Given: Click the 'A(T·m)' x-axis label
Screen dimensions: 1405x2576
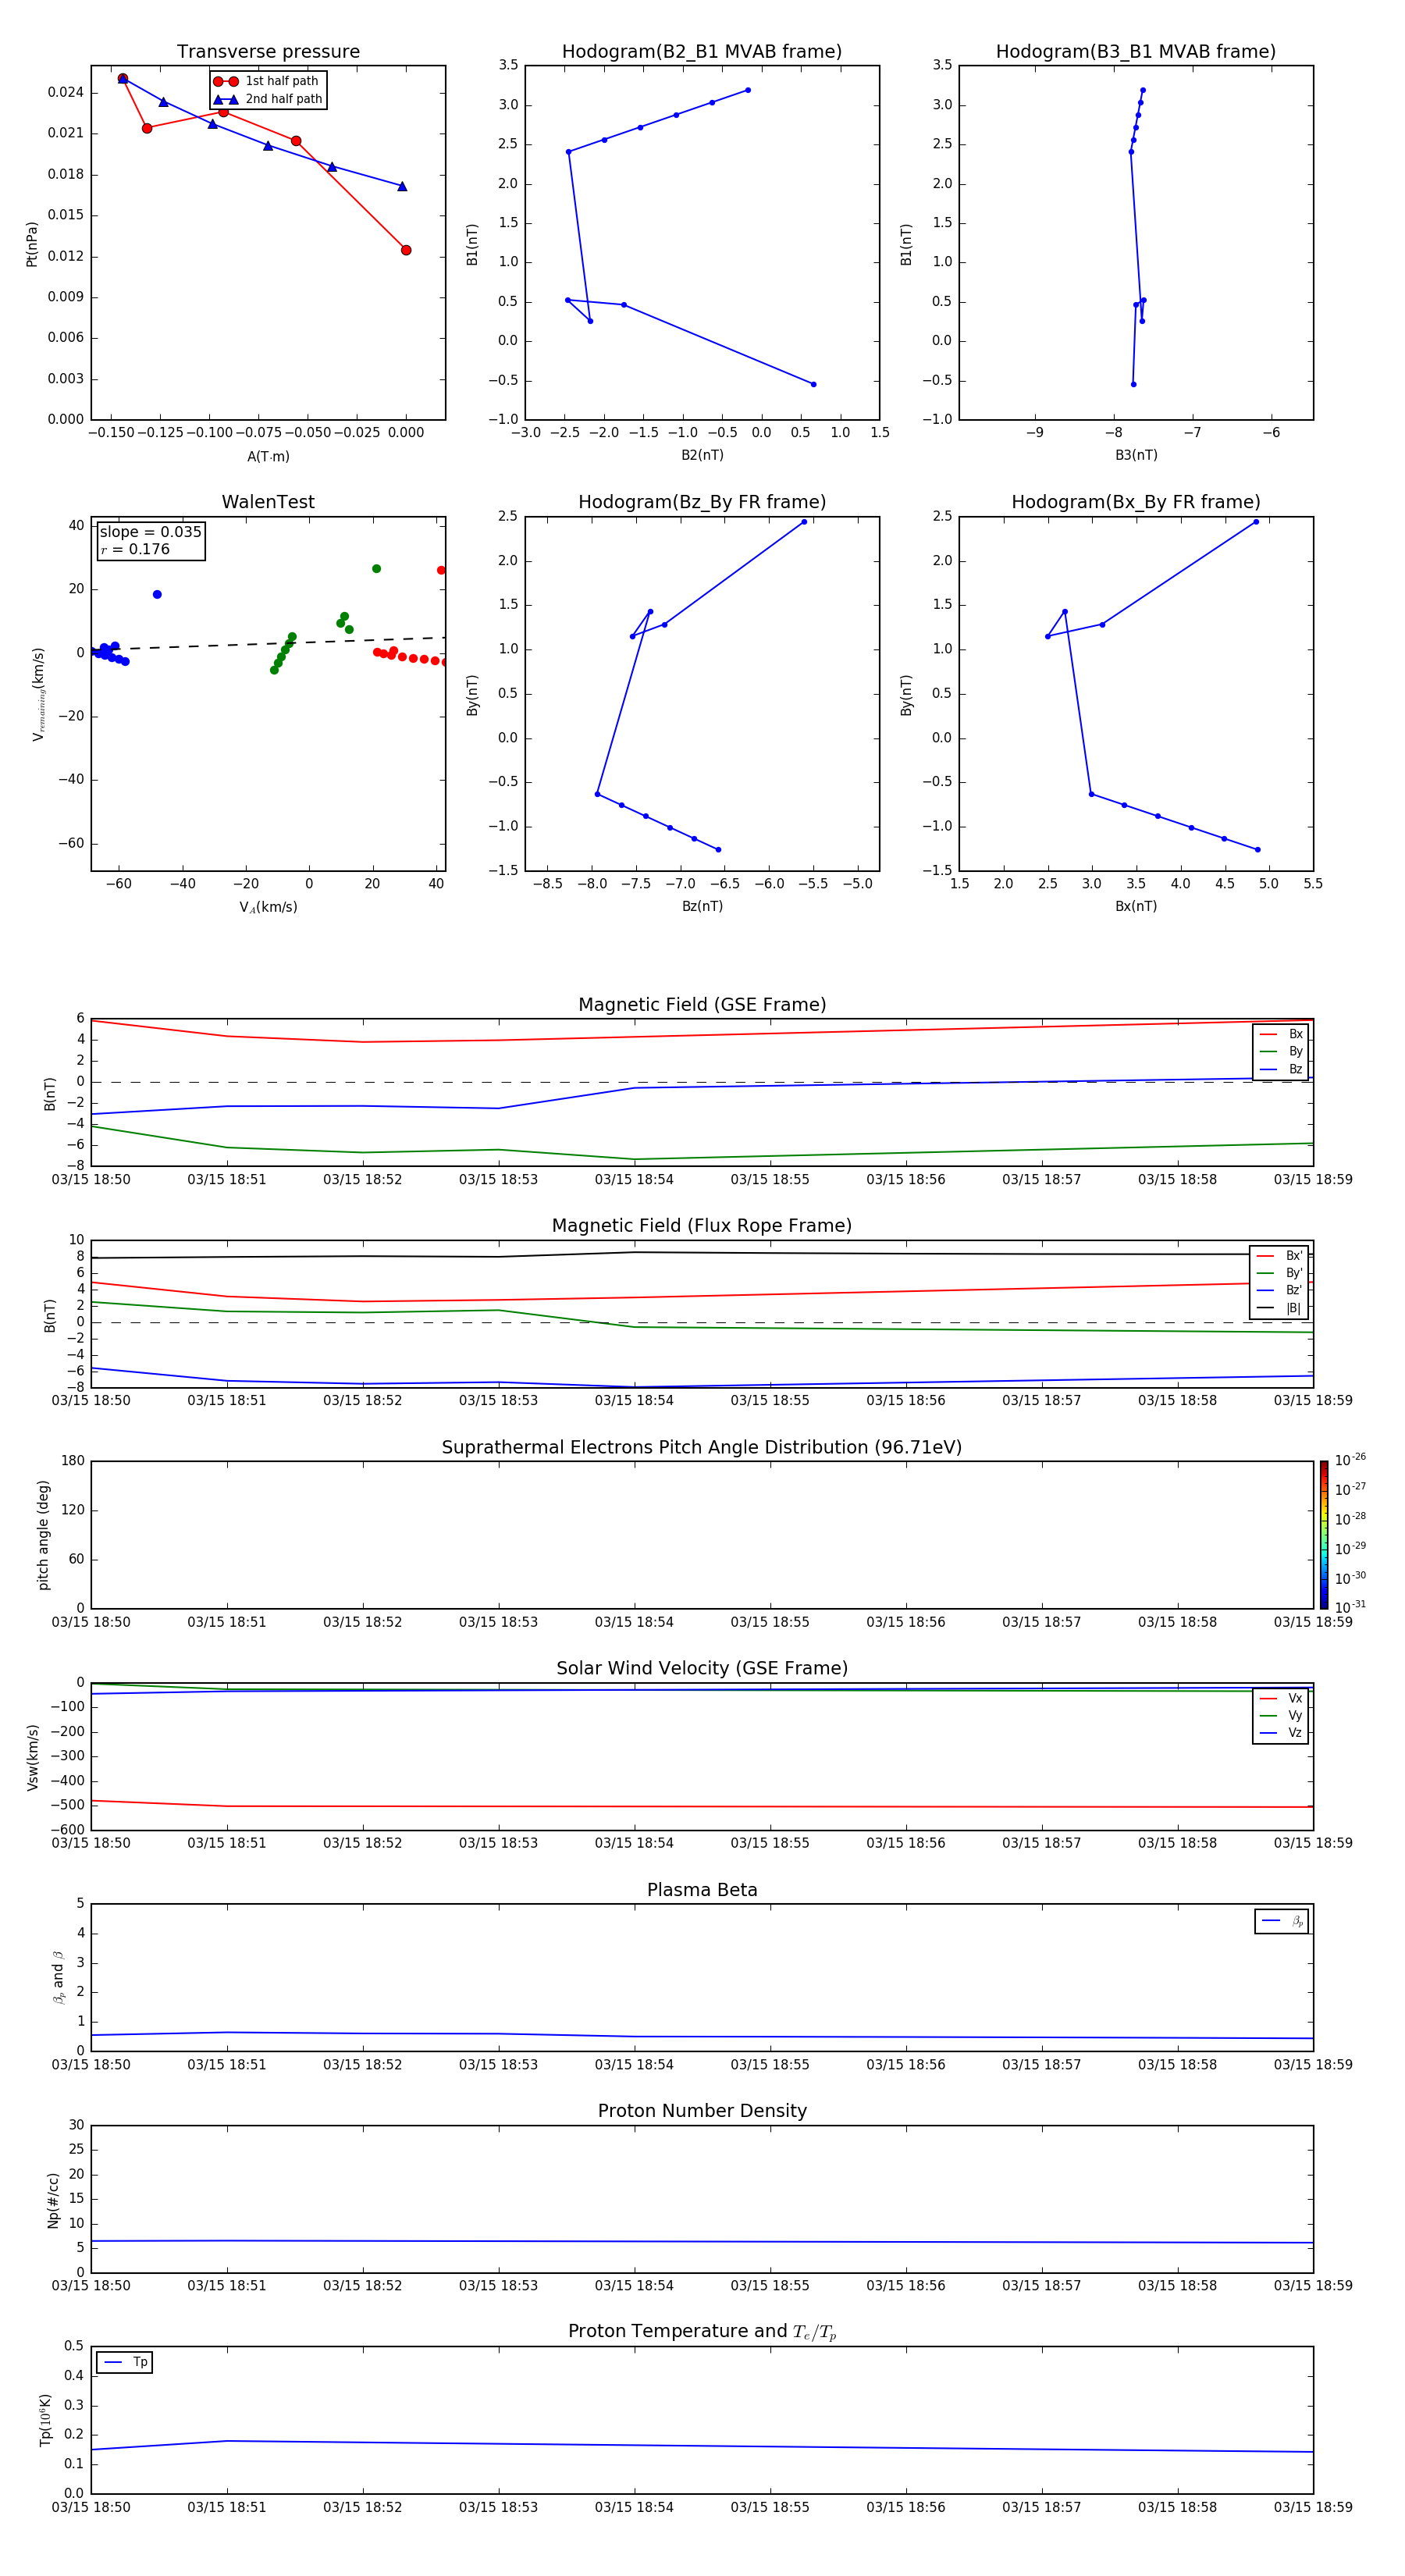Looking at the screenshot, I should pos(268,456).
